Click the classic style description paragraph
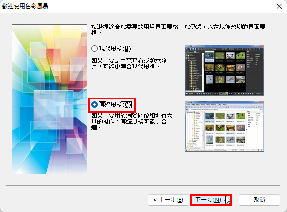The width and height of the screenshot is (287, 212). (x=132, y=121)
